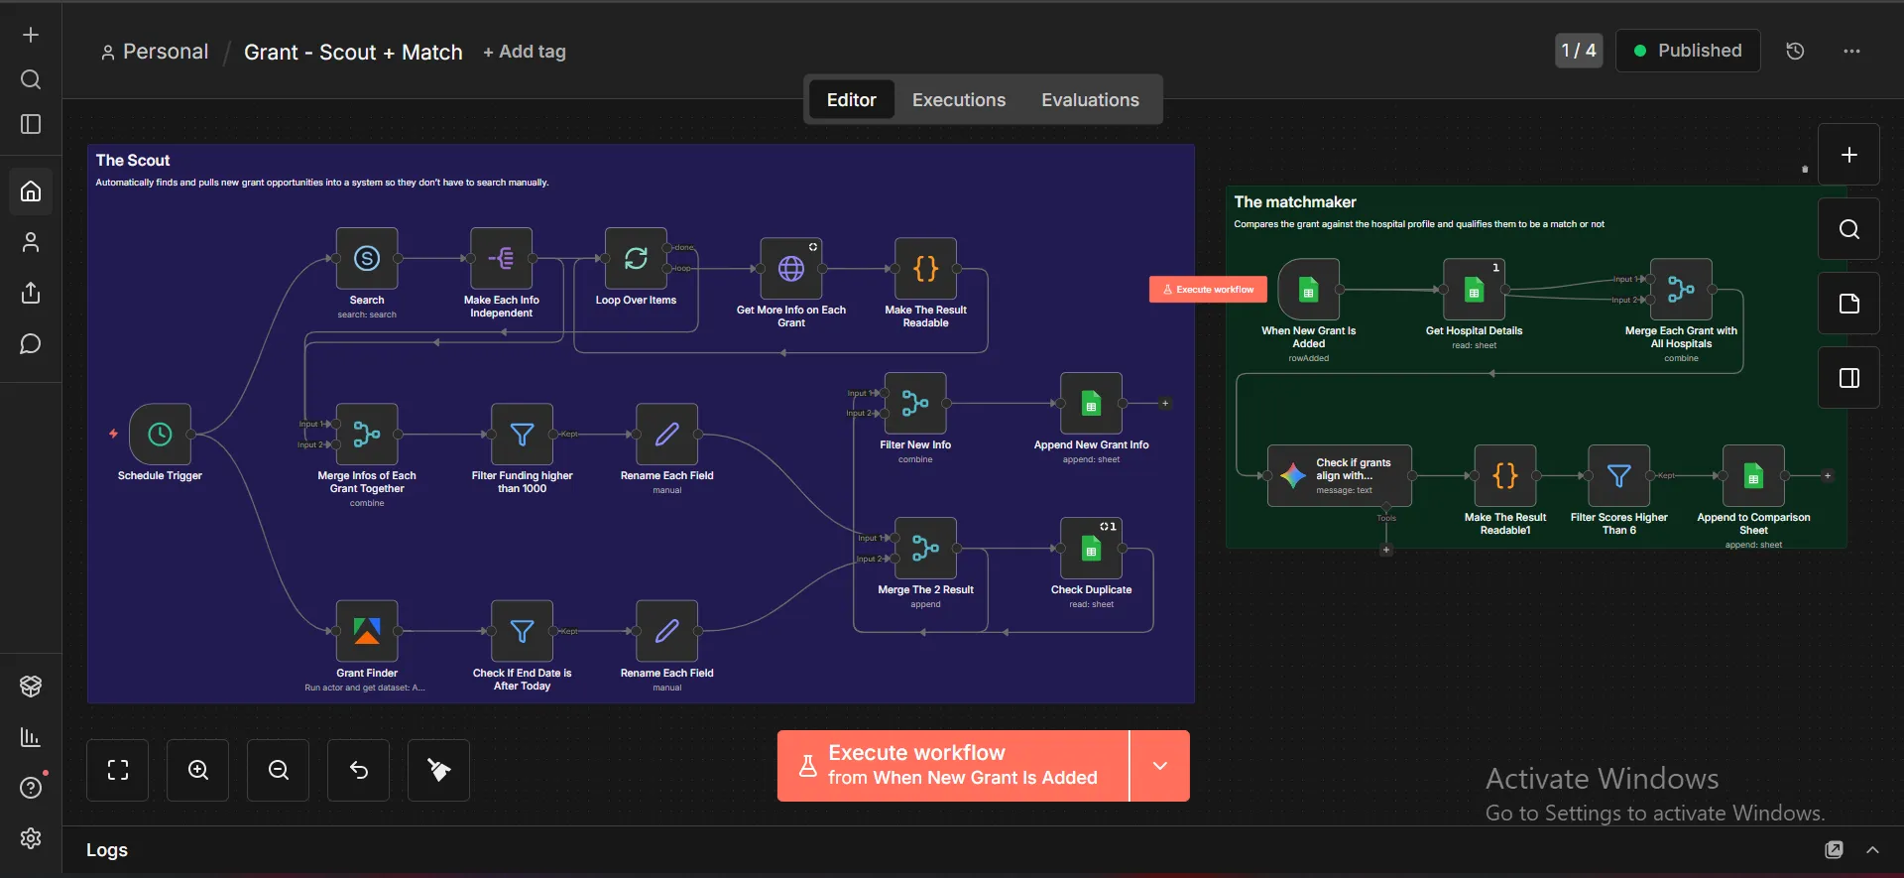The height and width of the screenshot is (878, 1904).
Task: Select the upper Rename Each Field node
Action: pyautogui.click(x=666, y=435)
